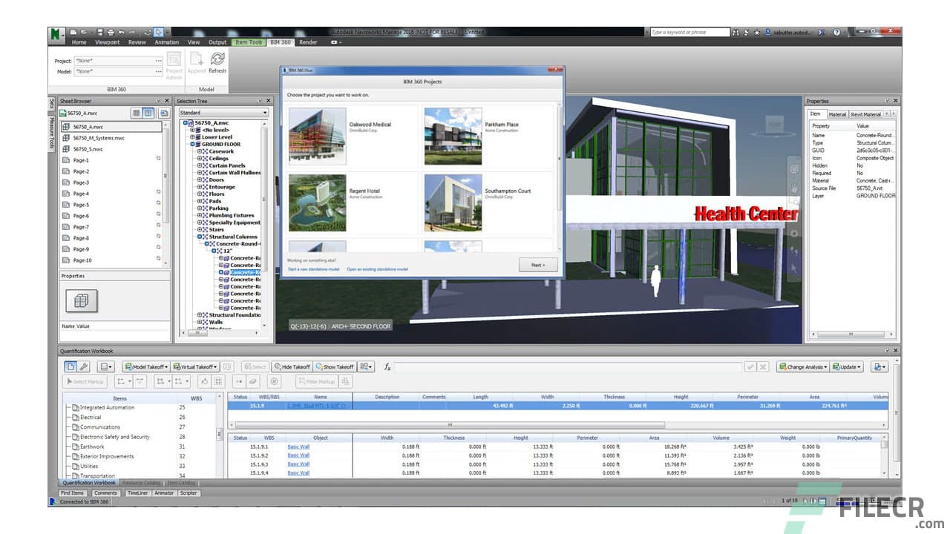Switch to the Render ribbon tab
The image size is (950, 534).
tap(308, 42)
